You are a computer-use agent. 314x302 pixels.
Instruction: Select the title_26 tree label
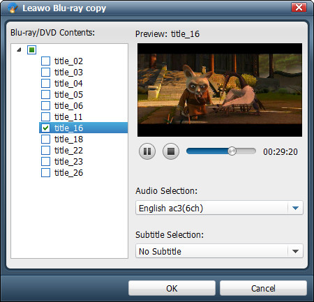pyautogui.click(x=68, y=173)
